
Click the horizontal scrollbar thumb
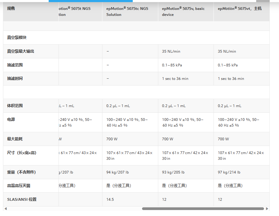[x=203, y=209]
